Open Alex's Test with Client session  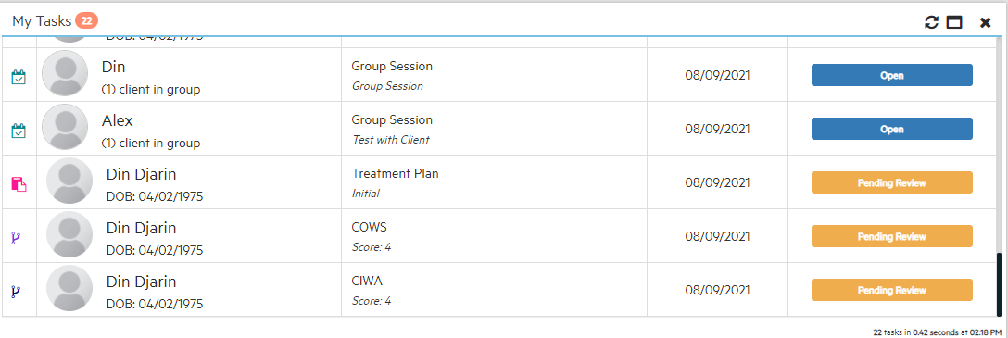coord(891,129)
